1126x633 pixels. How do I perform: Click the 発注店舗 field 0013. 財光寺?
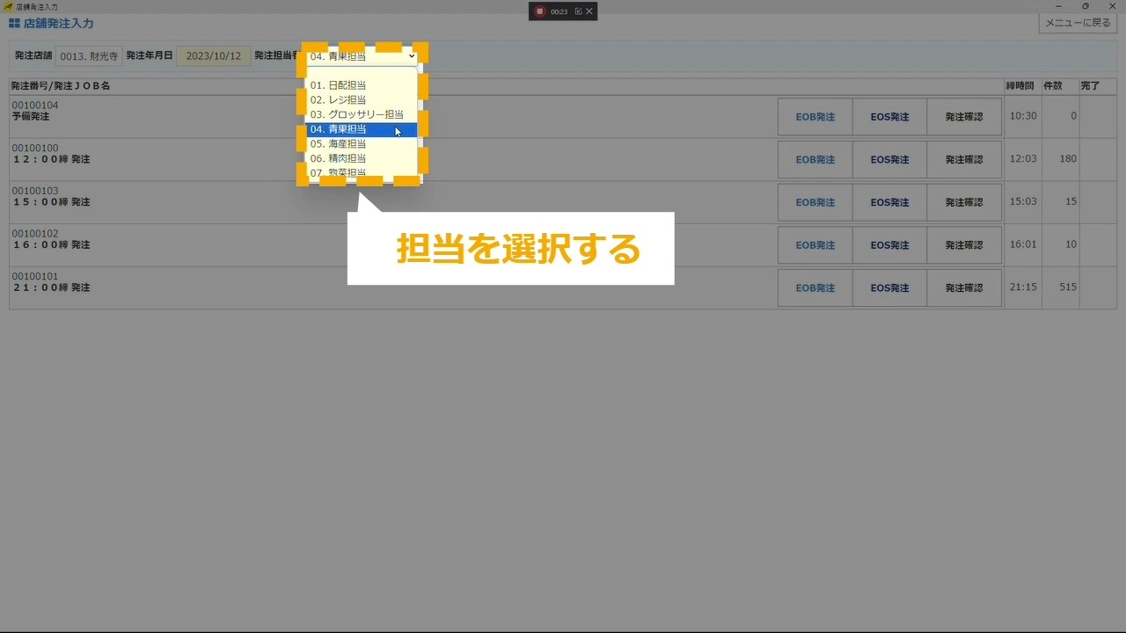tap(89, 56)
